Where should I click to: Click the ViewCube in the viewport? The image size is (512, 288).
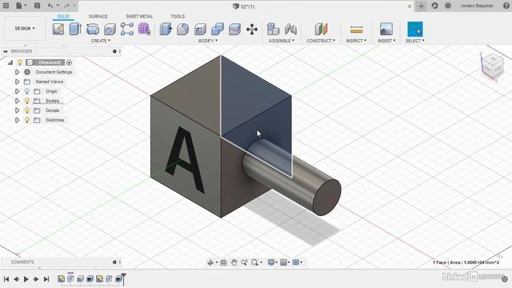click(x=493, y=66)
